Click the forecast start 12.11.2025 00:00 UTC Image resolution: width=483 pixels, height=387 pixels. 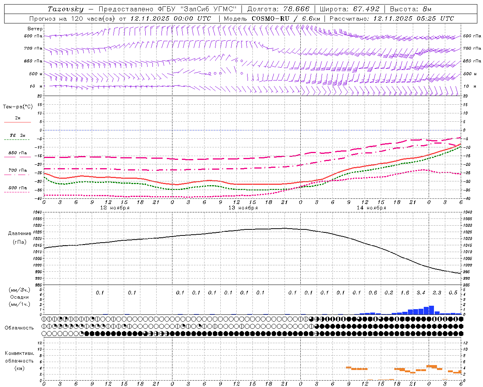(171, 19)
